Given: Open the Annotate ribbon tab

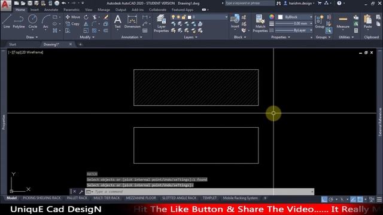Looking at the screenshot, I should click(51, 10).
